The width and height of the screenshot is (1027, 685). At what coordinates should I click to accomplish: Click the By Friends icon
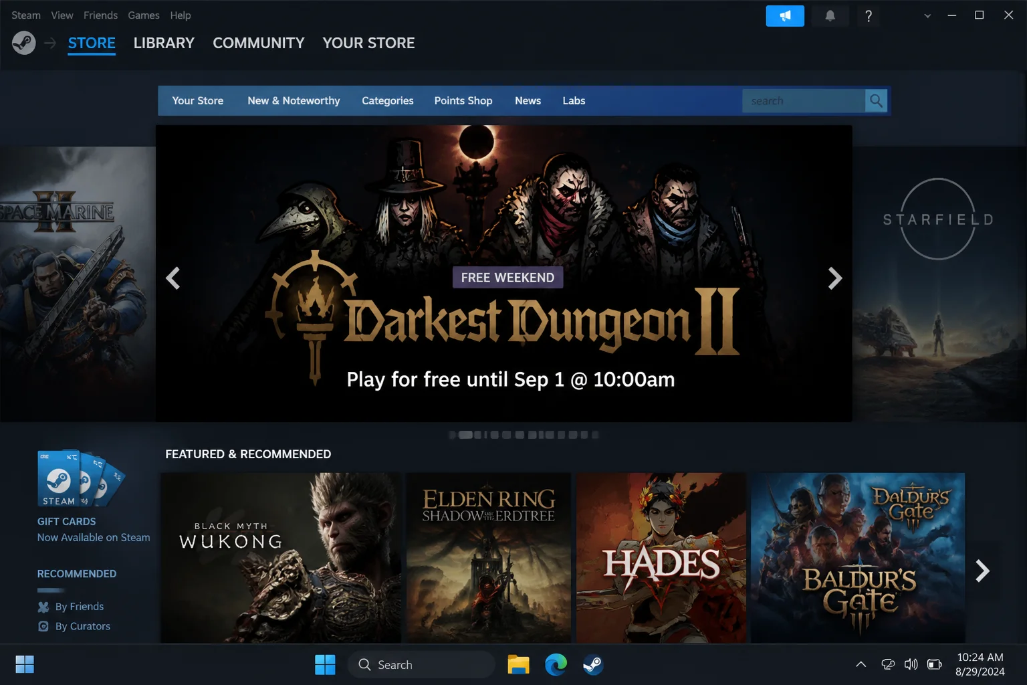43,607
